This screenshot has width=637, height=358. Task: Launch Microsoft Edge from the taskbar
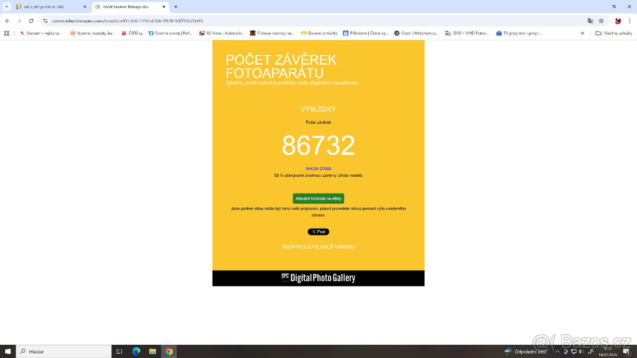click(x=136, y=351)
